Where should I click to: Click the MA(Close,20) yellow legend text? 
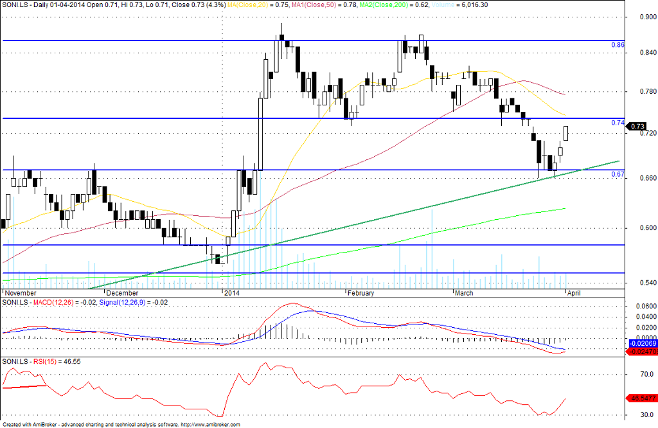[248, 4]
